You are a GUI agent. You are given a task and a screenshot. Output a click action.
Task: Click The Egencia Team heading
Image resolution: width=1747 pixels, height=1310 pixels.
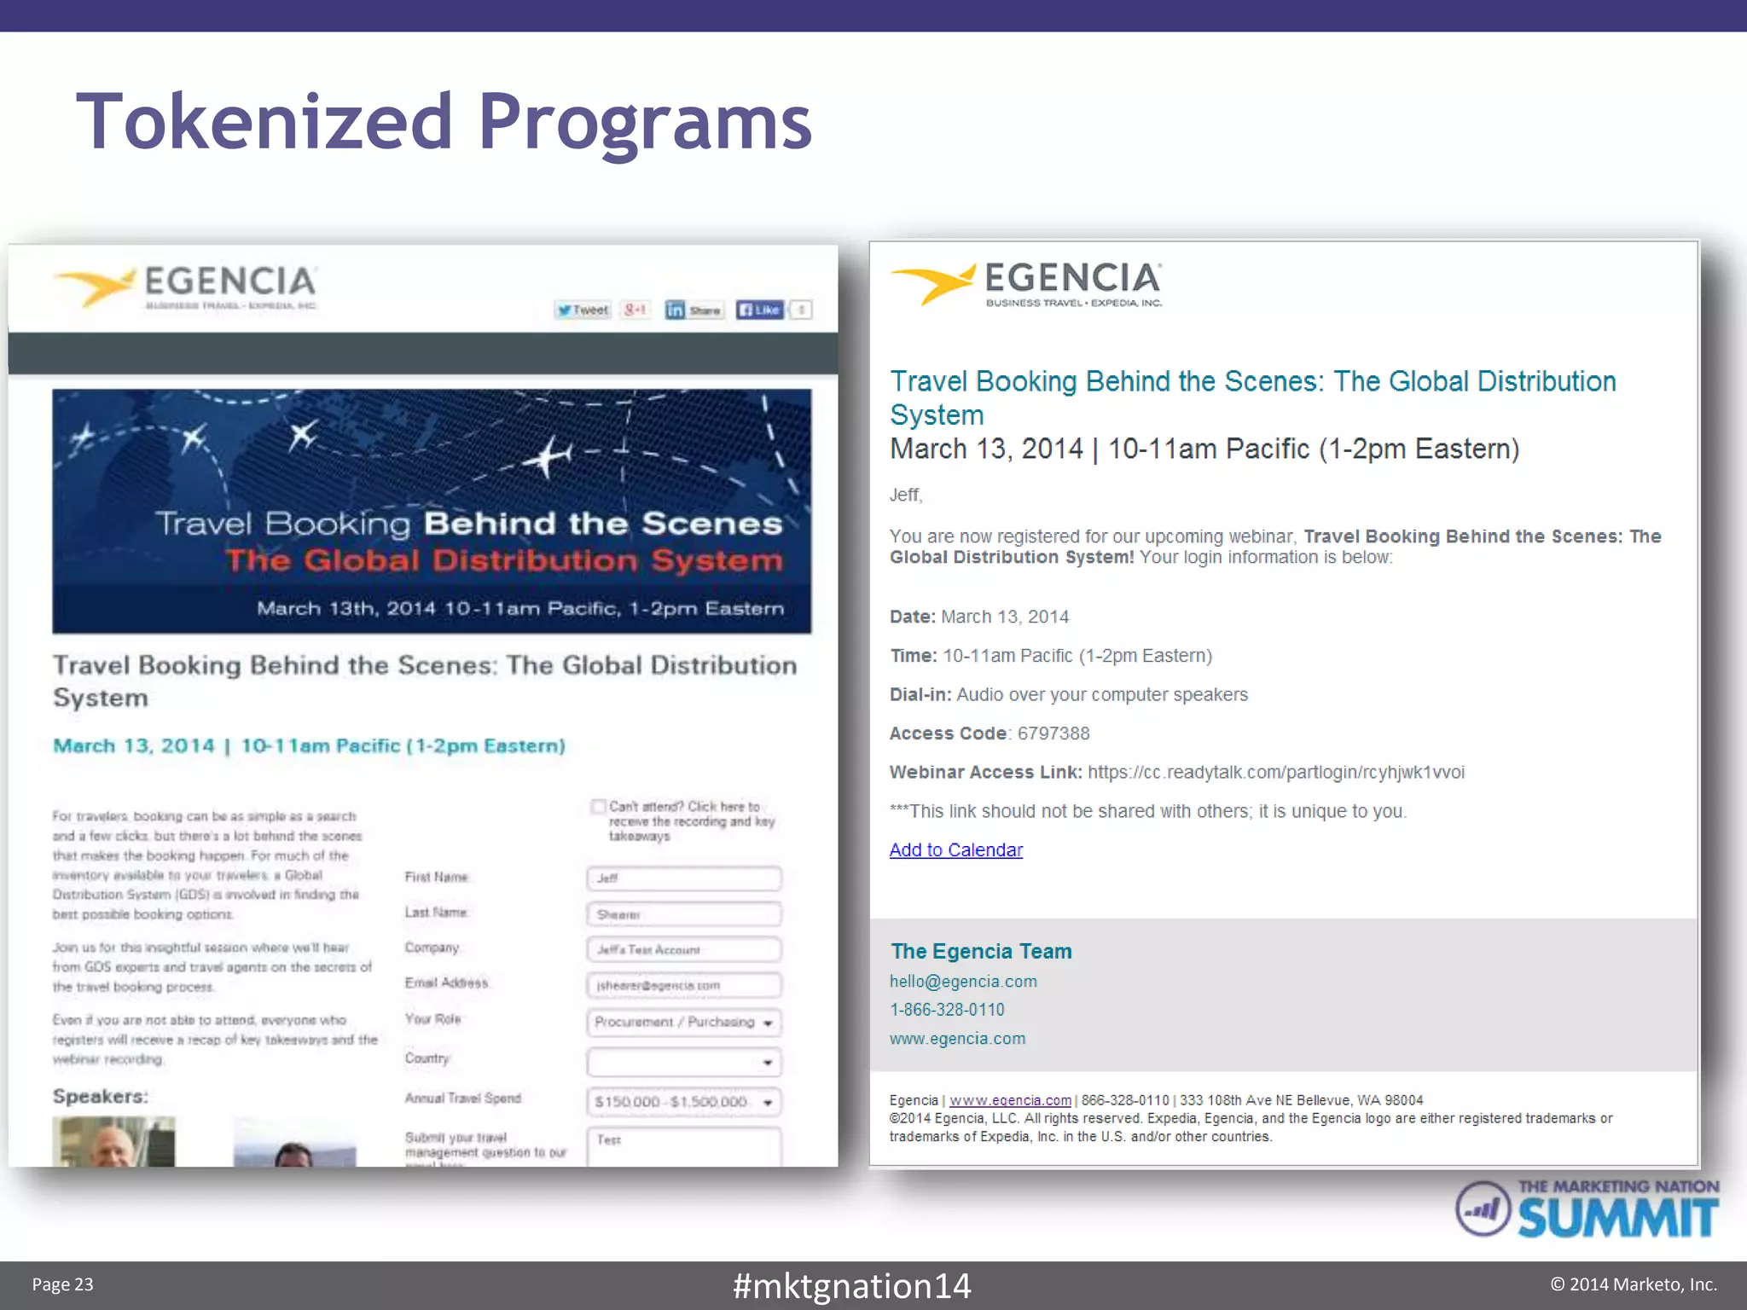(981, 951)
